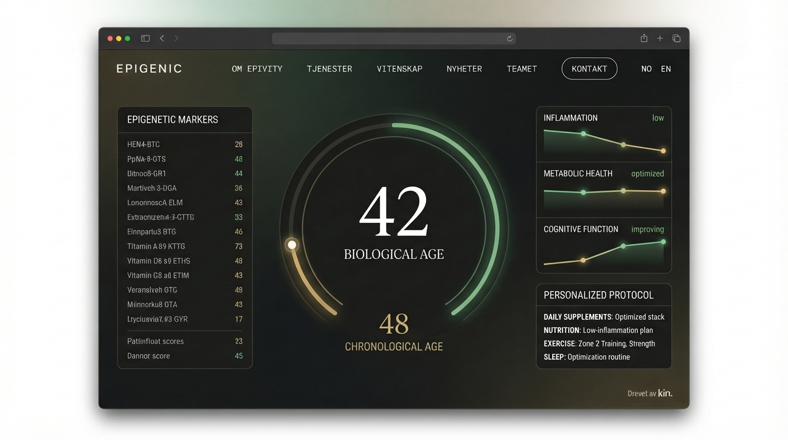Toggle the browser sidebar icon
Viewport: 788px width, 440px height.
(145, 38)
